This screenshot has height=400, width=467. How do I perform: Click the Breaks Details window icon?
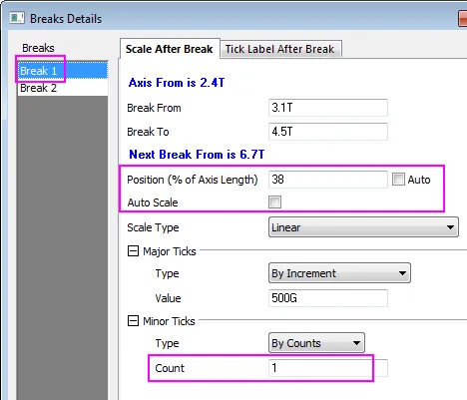[x=17, y=18]
